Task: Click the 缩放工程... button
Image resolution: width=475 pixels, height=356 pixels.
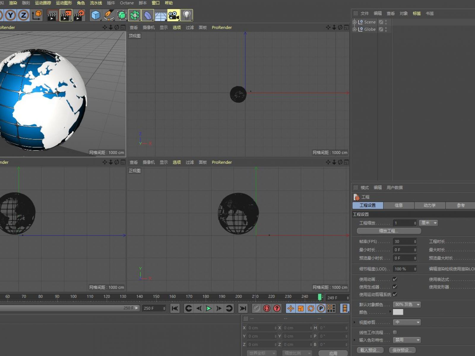Action: (x=389, y=231)
